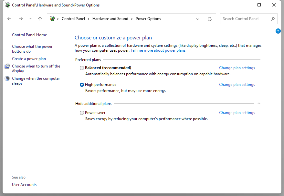Click the Forward navigation arrow

(21, 19)
